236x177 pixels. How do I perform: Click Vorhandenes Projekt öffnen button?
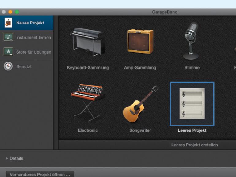[x=40, y=174]
